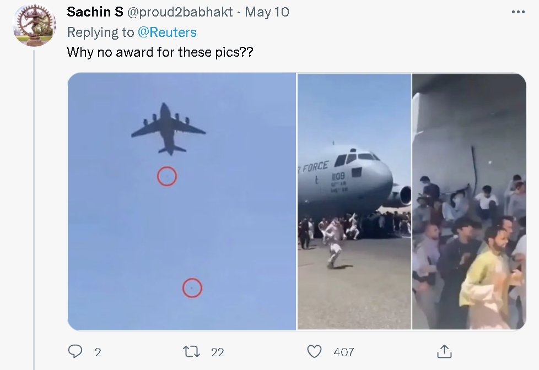Open the share tweet icon
Viewport: 539px width, 370px height.
(x=444, y=351)
